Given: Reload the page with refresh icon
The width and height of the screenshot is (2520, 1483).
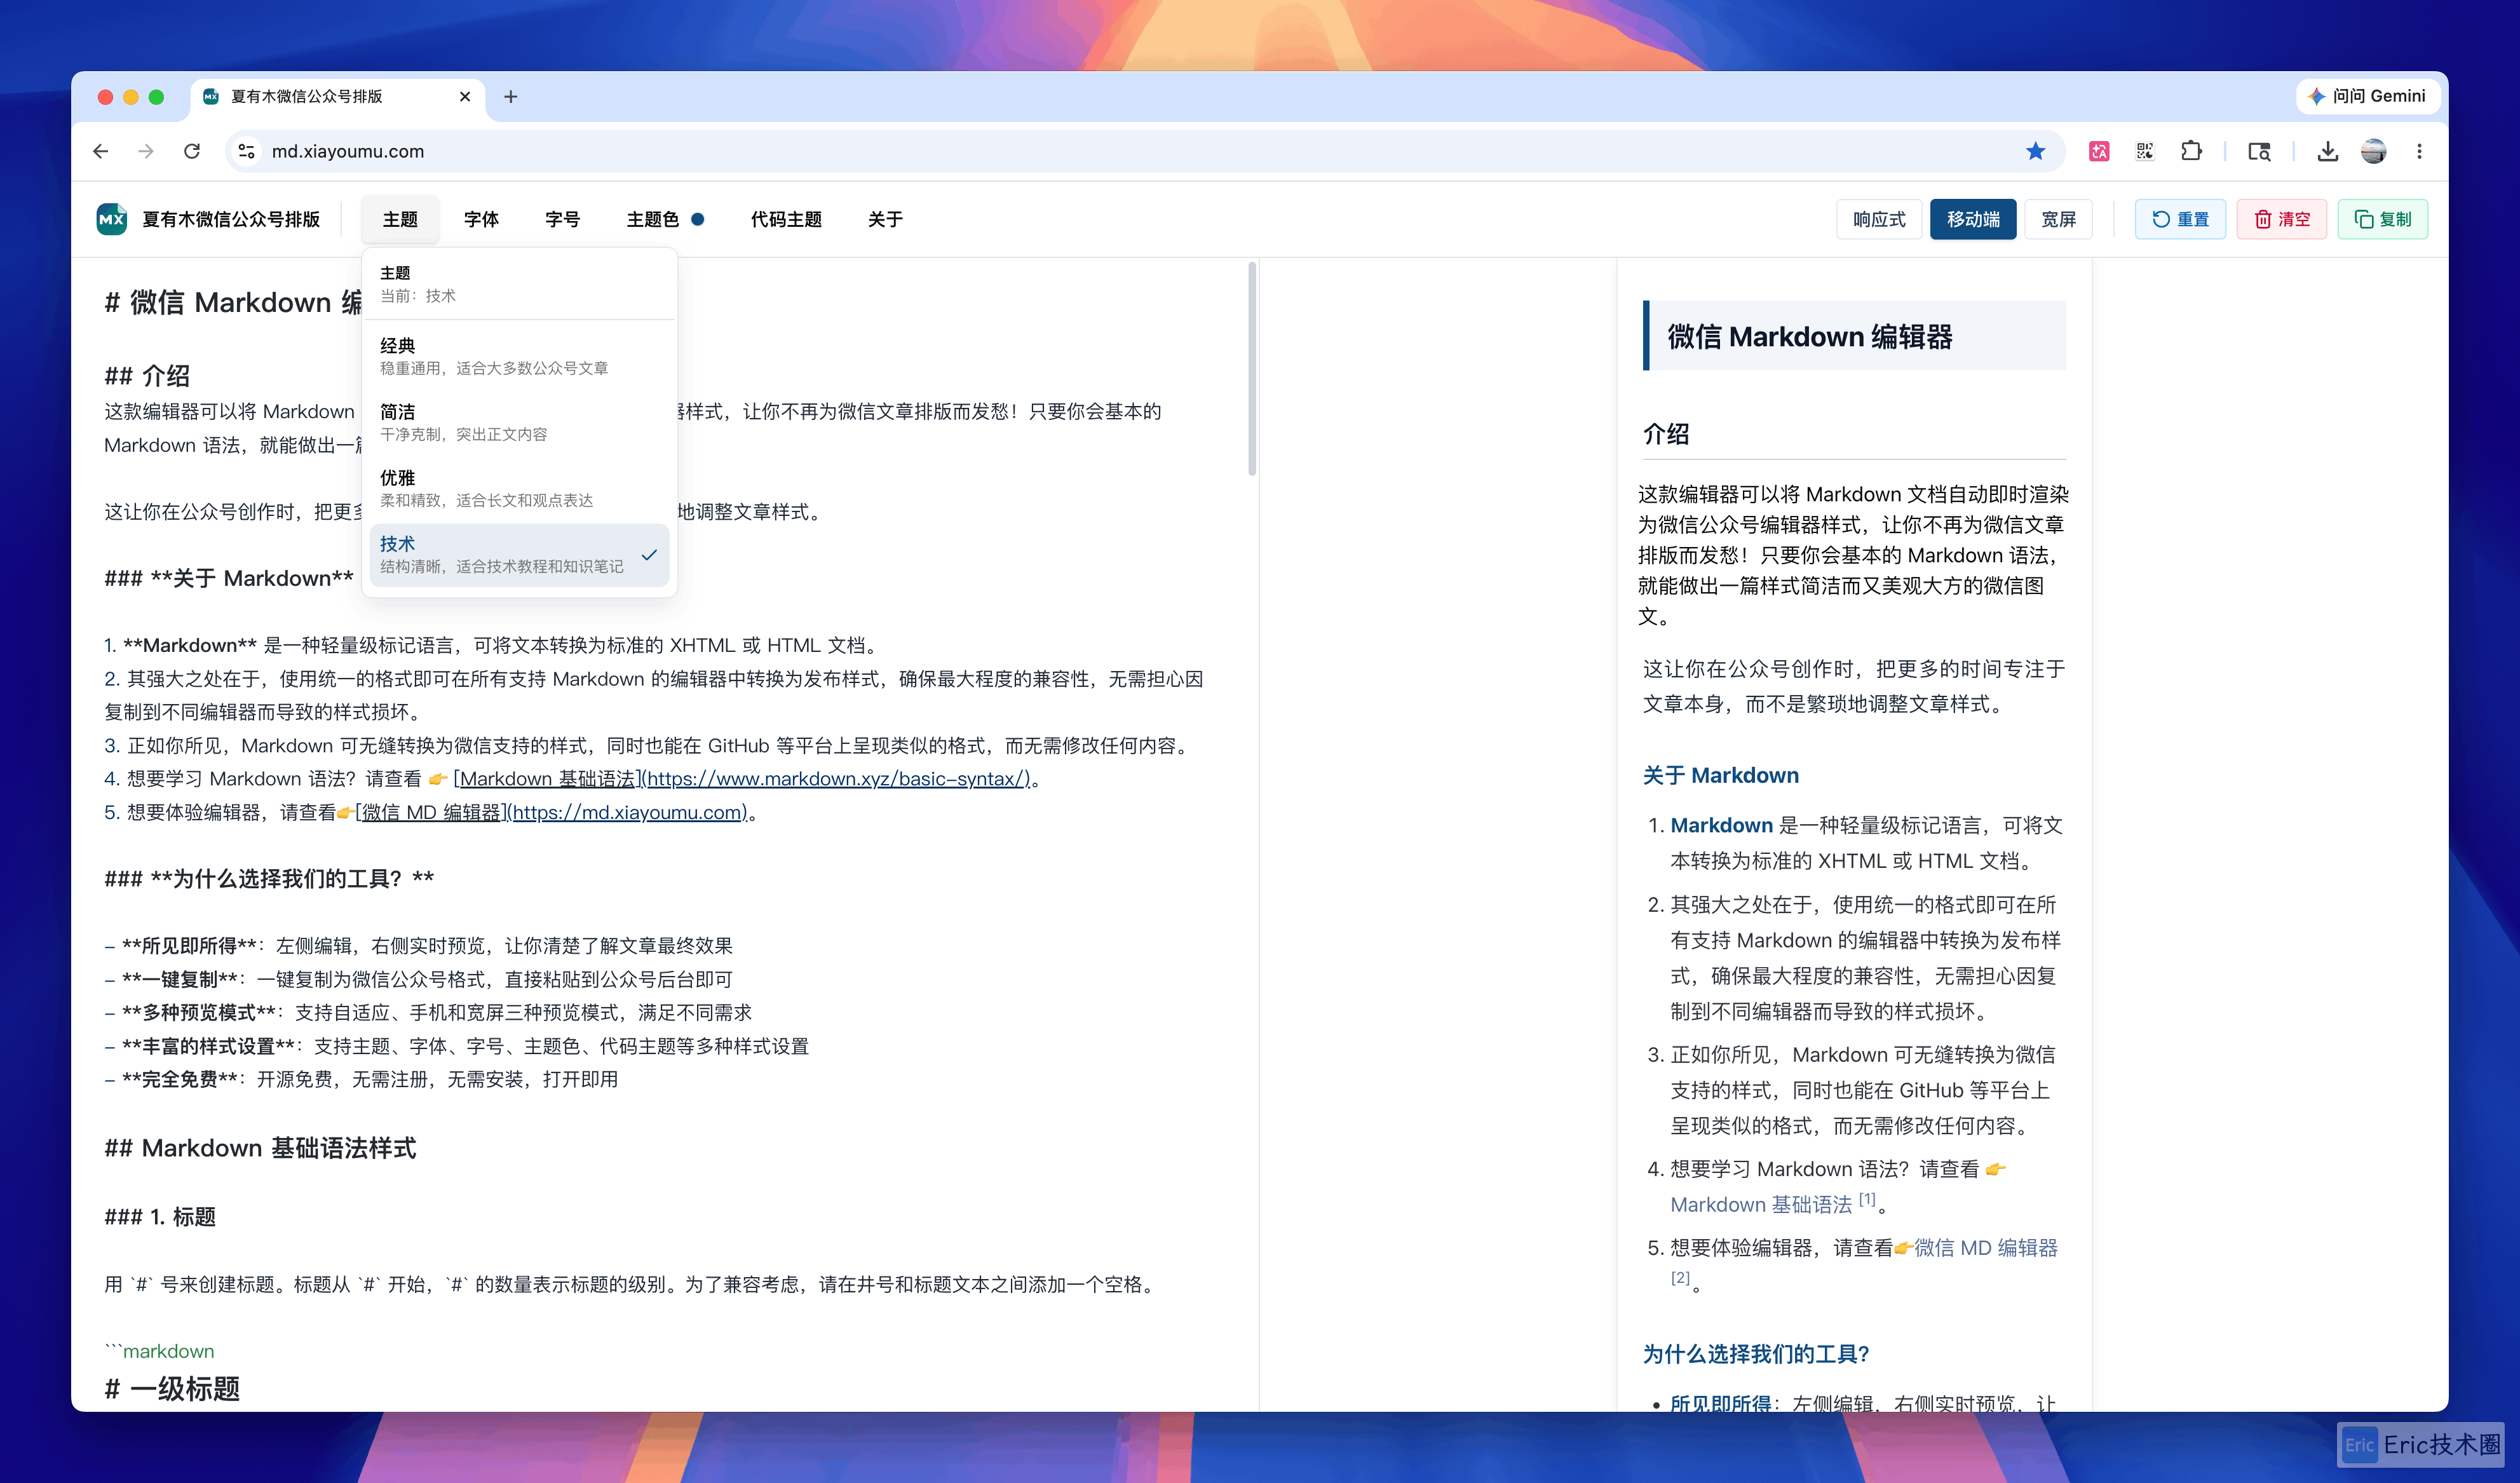Looking at the screenshot, I should 192,151.
